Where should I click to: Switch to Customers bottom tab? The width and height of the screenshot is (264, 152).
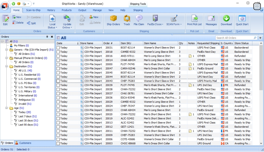click(23, 143)
